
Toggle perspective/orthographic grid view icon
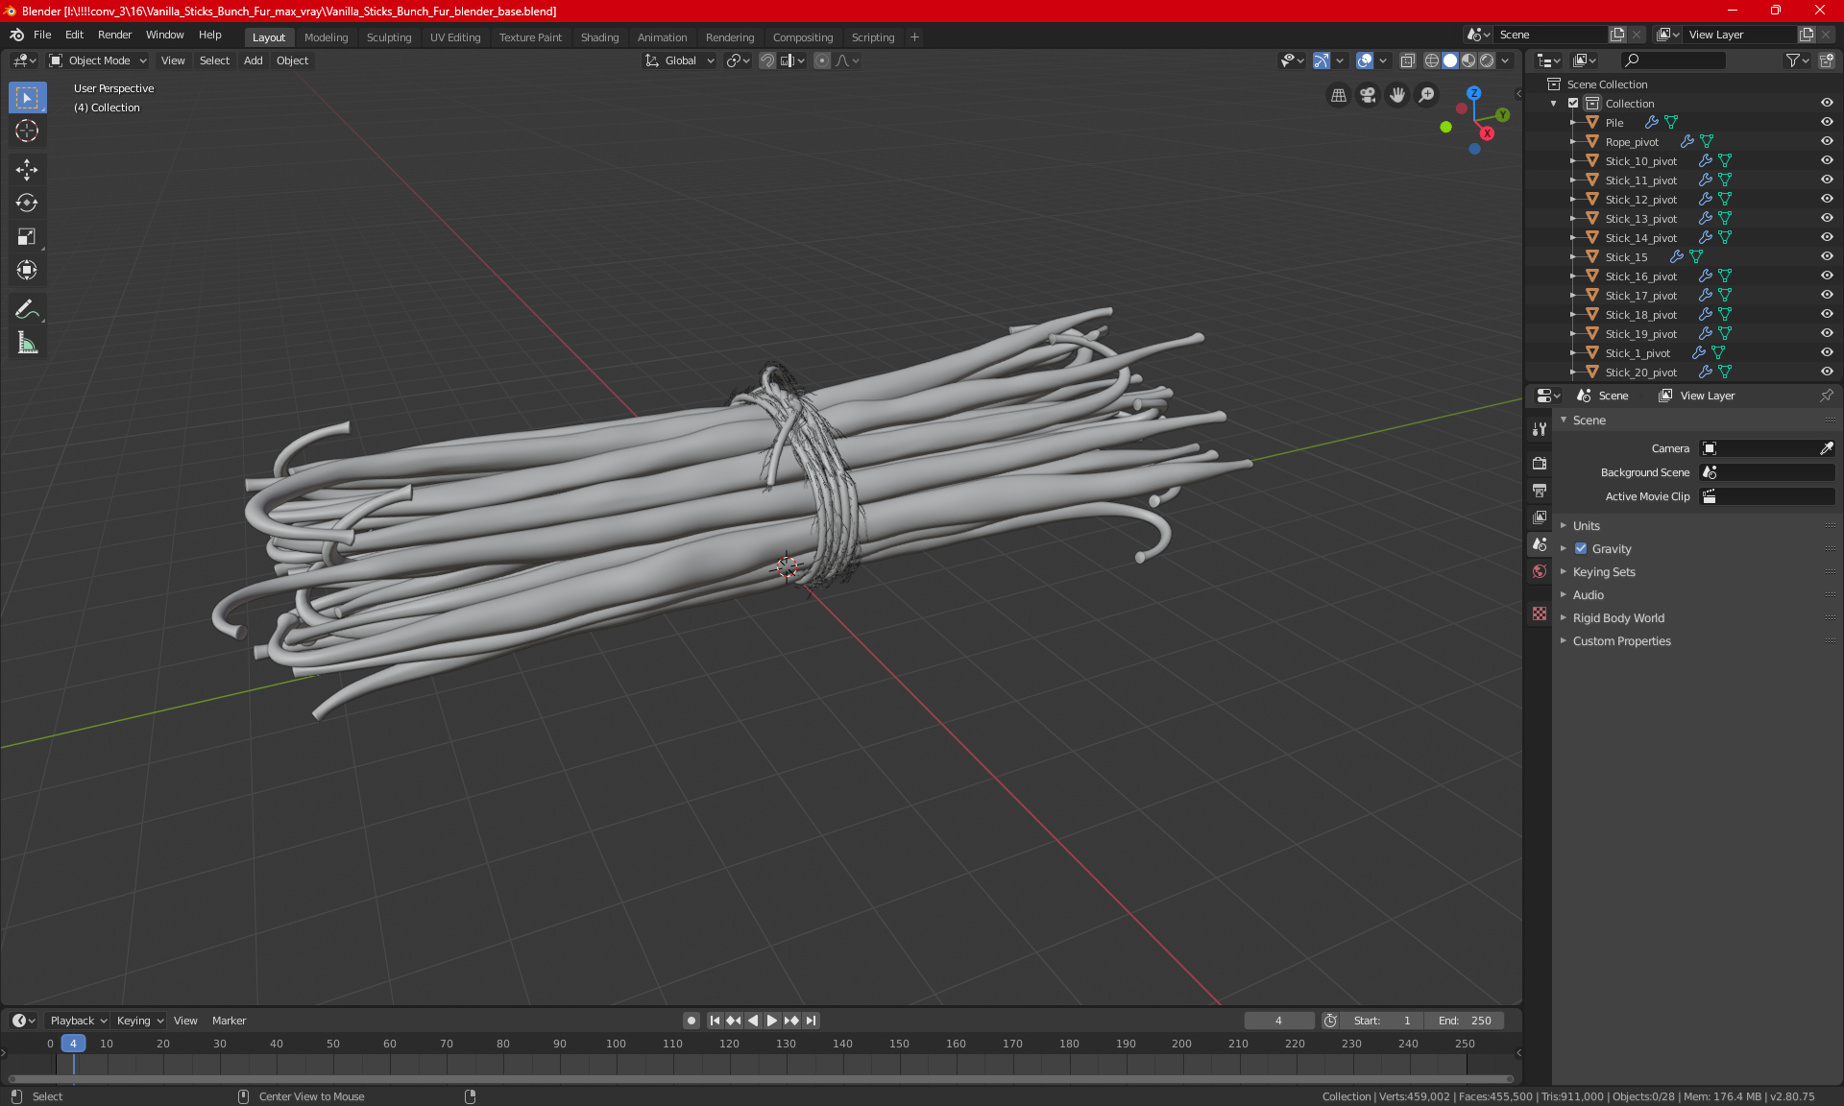point(1338,95)
